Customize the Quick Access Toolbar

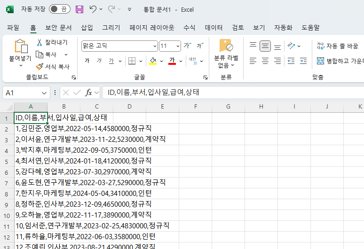coord(129,9)
